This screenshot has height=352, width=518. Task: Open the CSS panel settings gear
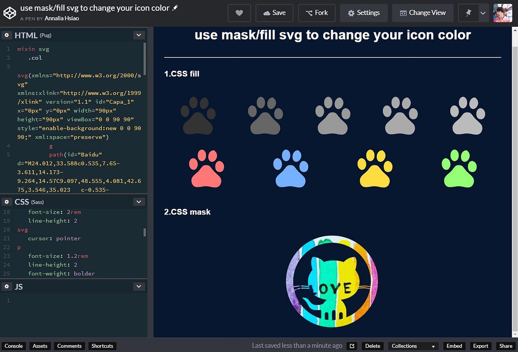tap(6, 201)
